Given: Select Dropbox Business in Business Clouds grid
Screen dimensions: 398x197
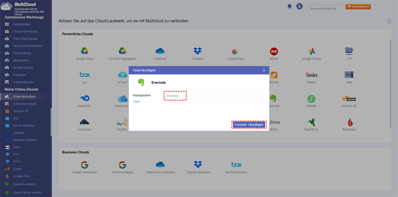Looking at the screenshot, I should pos(198,165).
